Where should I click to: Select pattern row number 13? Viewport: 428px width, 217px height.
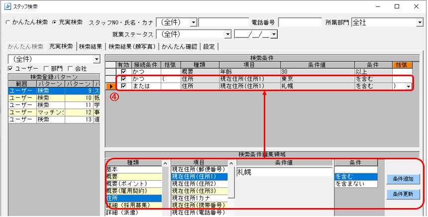[x=54, y=119]
